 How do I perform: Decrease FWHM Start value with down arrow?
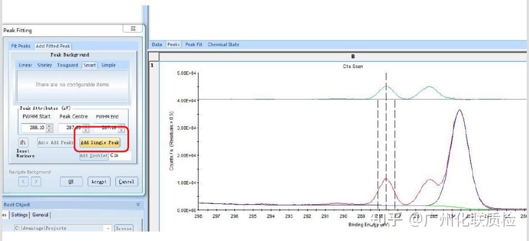pos(49,130)
